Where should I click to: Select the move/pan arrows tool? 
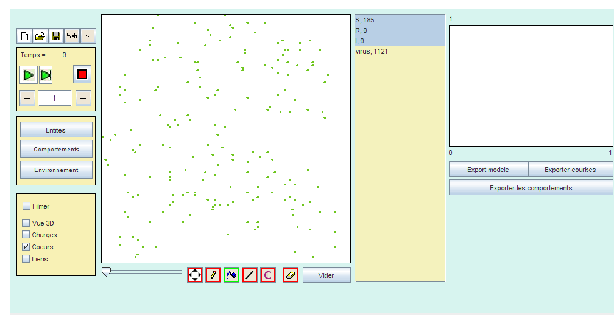pos(194,275)
